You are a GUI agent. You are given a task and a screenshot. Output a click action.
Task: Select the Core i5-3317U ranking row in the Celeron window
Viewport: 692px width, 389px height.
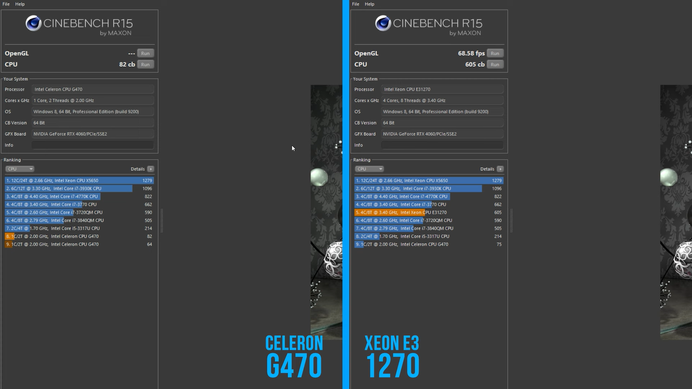[x=79, y=228]
